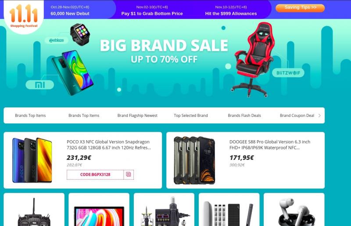Copy coupon code BGPX3128 icon
This screenshot has height=226, width=351.
(x=129, y=174)
